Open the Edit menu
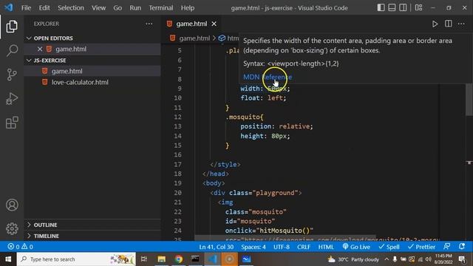 point(44,8)
